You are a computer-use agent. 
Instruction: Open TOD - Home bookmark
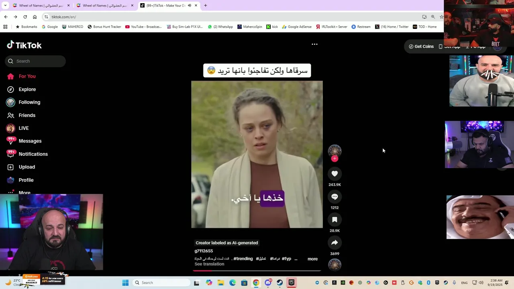click(424, 27)
